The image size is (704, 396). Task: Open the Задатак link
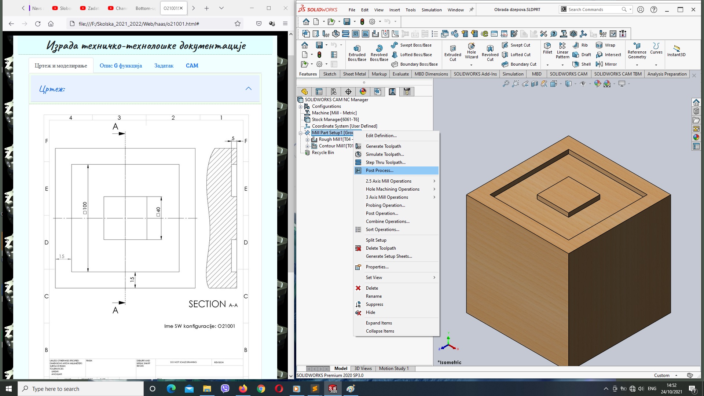pos(164,66)
